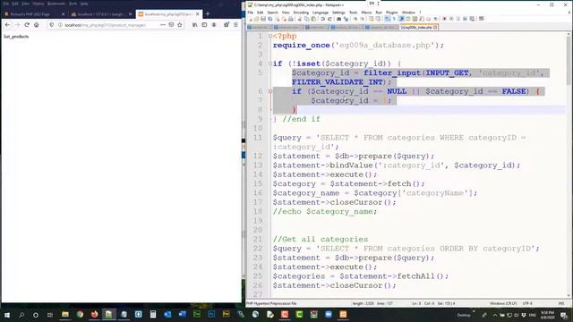This screenshot has width=573, height=322.
Task: Toggle the Firefox sidebar view icon
Action: pos(204,25)
